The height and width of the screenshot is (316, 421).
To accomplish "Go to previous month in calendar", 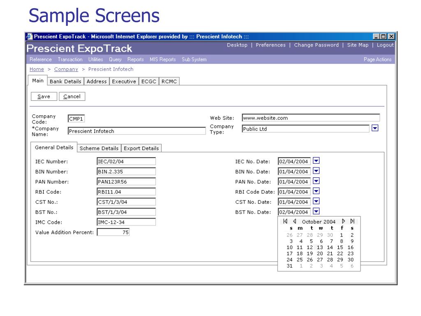I will point(294,221).
